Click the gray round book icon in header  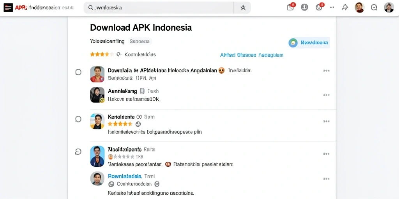coord(304,7)
